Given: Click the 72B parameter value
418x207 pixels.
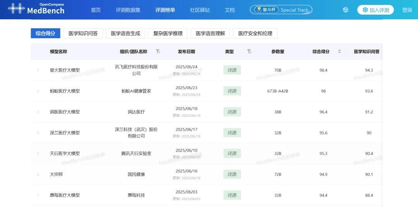Looking at the screenshot, I should click(x=278, y=174).
